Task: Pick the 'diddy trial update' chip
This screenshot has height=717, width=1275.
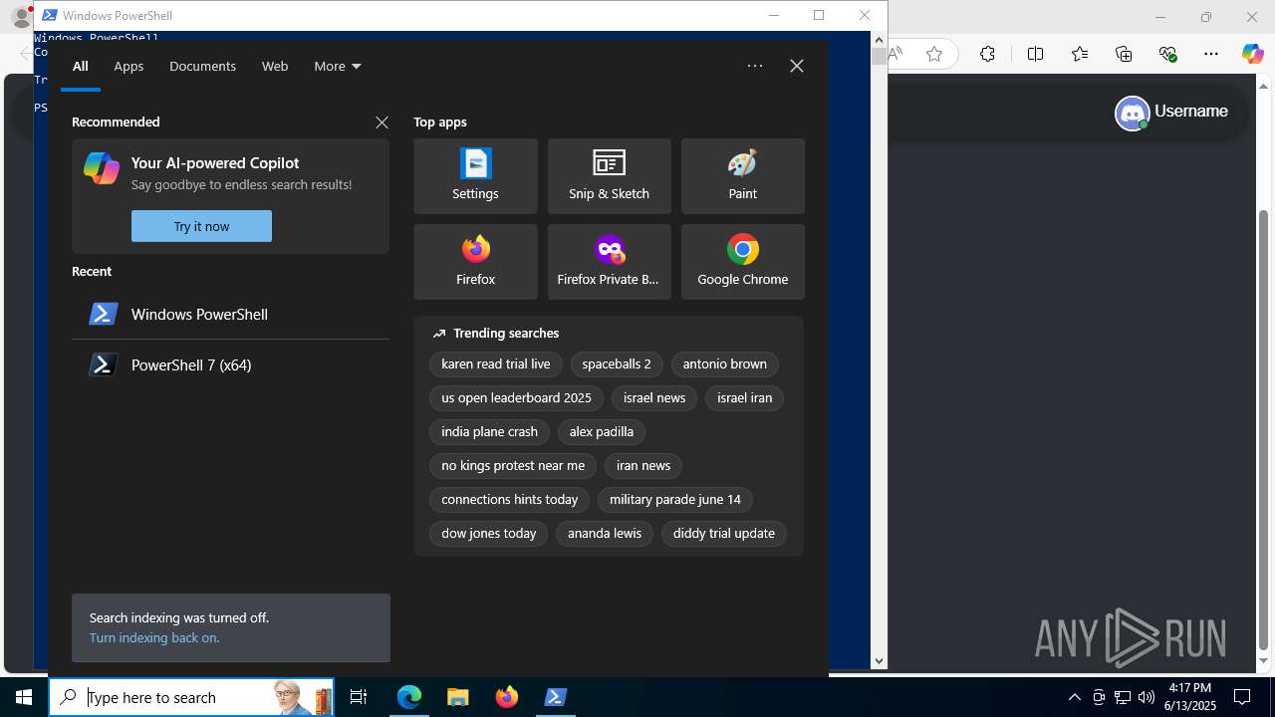Action: 724,534
